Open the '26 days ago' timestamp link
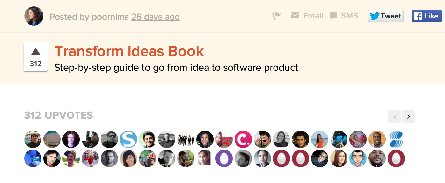The width and height of the screenshot is (445, 183). click(x=156, y=17)
